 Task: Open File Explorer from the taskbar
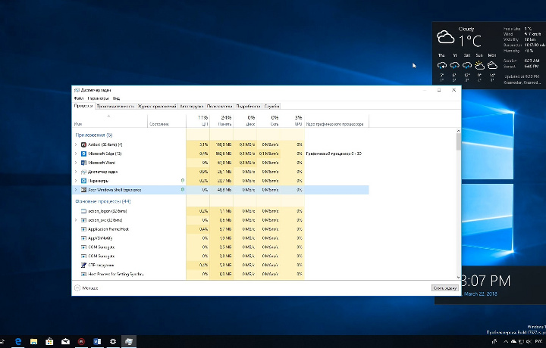point(34,341)
